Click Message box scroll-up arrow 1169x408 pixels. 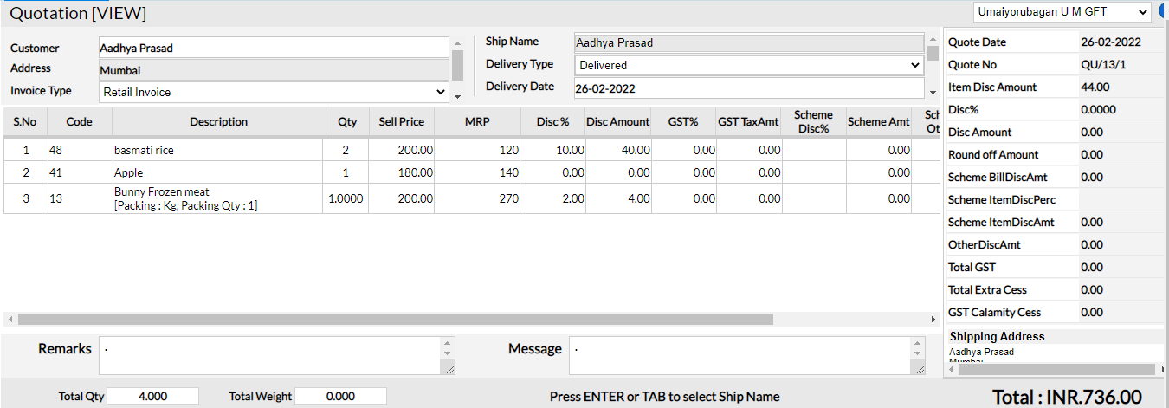point(917,343)
